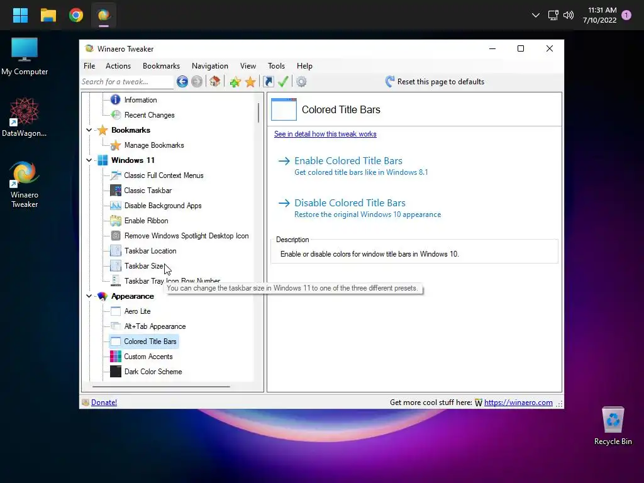Add bookmark with green plus star icon
Screen dimensions: 644x483
click(x=235, y=82)
